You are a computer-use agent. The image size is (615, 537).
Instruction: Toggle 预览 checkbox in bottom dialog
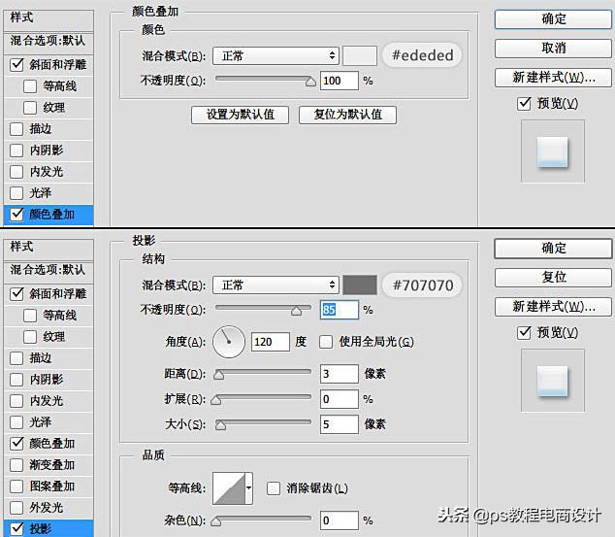525,333
